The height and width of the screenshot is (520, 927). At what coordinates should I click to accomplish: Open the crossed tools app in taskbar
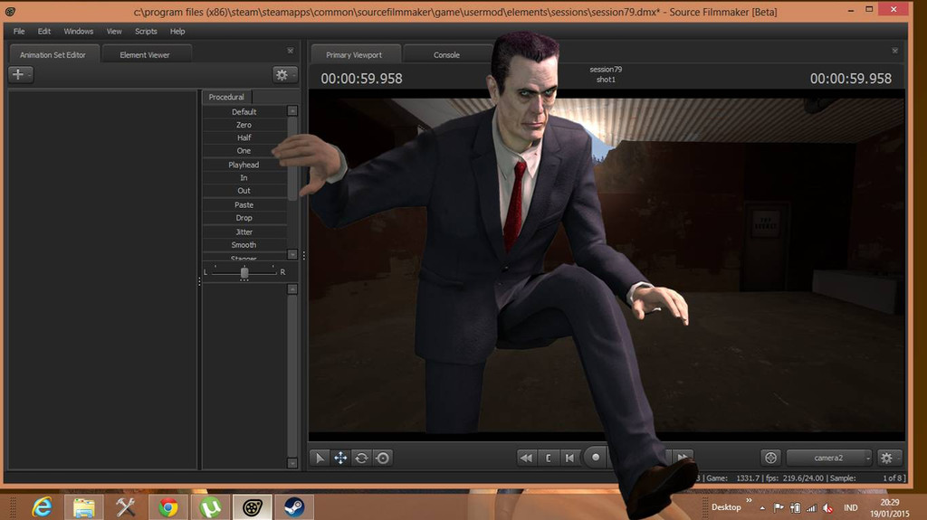(125, 507)
